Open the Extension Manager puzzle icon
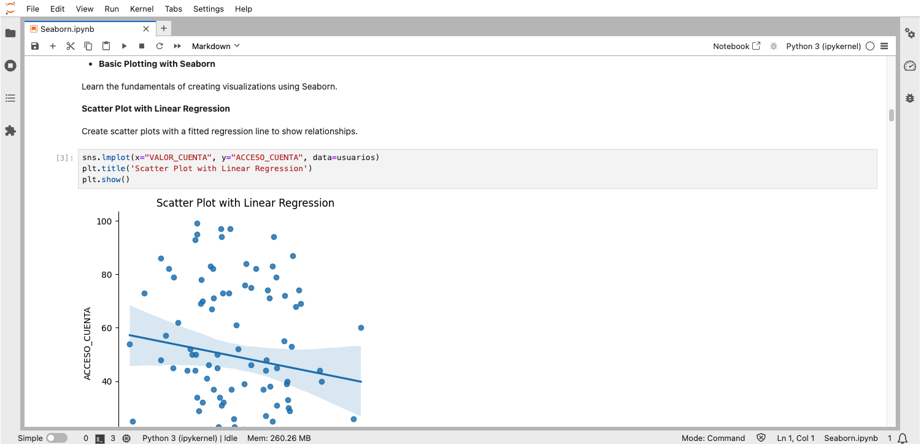 click(10, 131)
